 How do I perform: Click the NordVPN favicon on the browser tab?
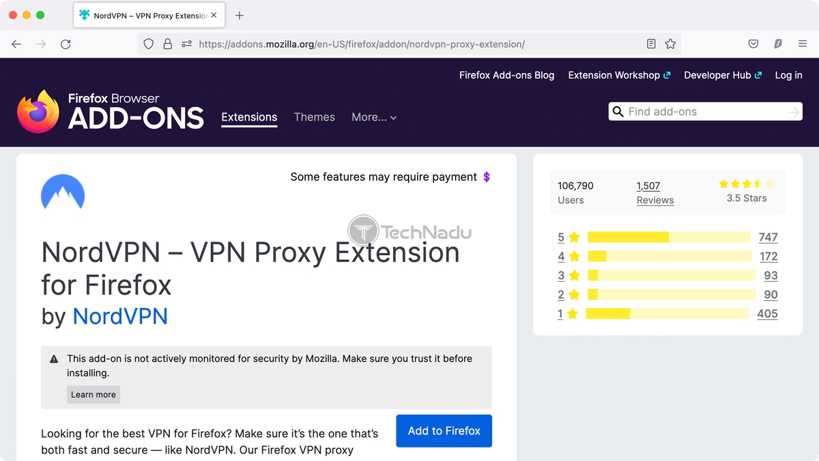click(x=85, y=15)
